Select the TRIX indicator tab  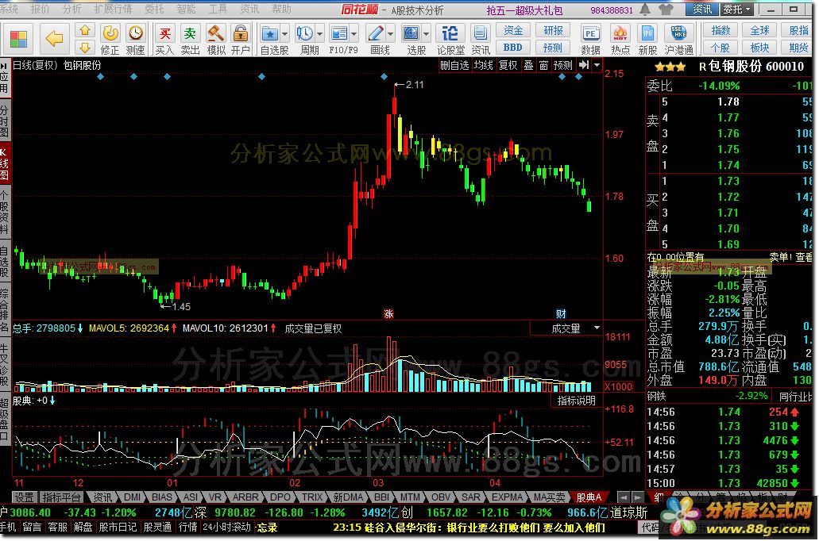coord(312,497)
